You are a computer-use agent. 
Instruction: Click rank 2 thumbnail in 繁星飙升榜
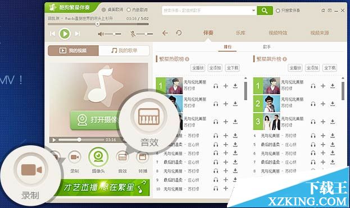(272, 104)
